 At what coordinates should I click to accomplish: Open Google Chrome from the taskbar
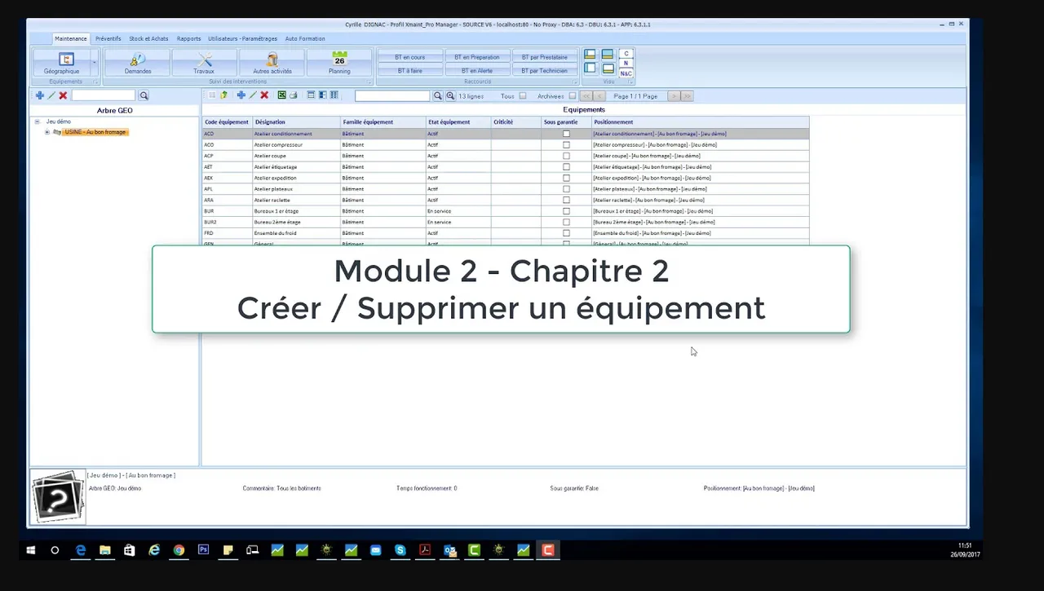tap(179, 550)
